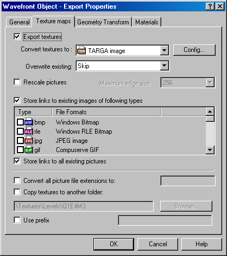This screenshot has width=227, height=256.
Task: Click the question mark help icon in title bar
Action: (x=210, y=6)
